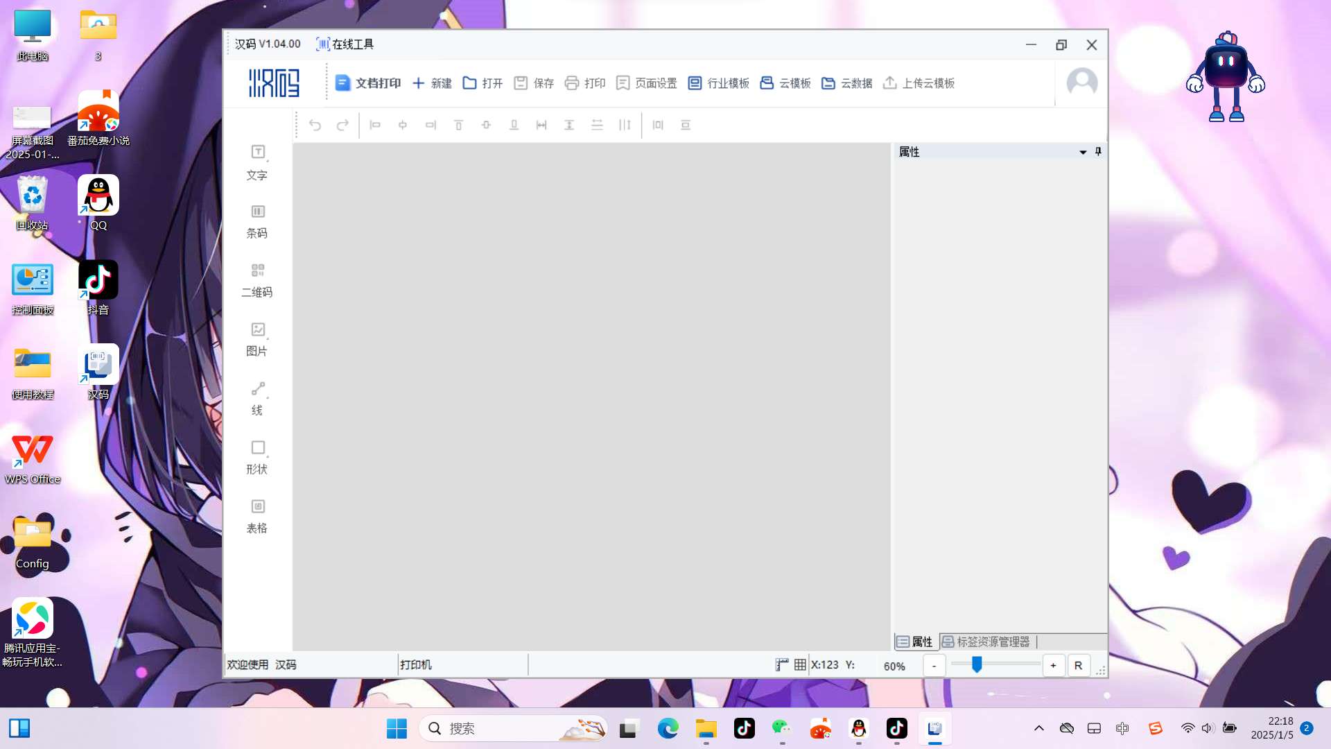Open the 回收站 desktop icon
Screen dimensions: 1331x749
tap(33, 203)
